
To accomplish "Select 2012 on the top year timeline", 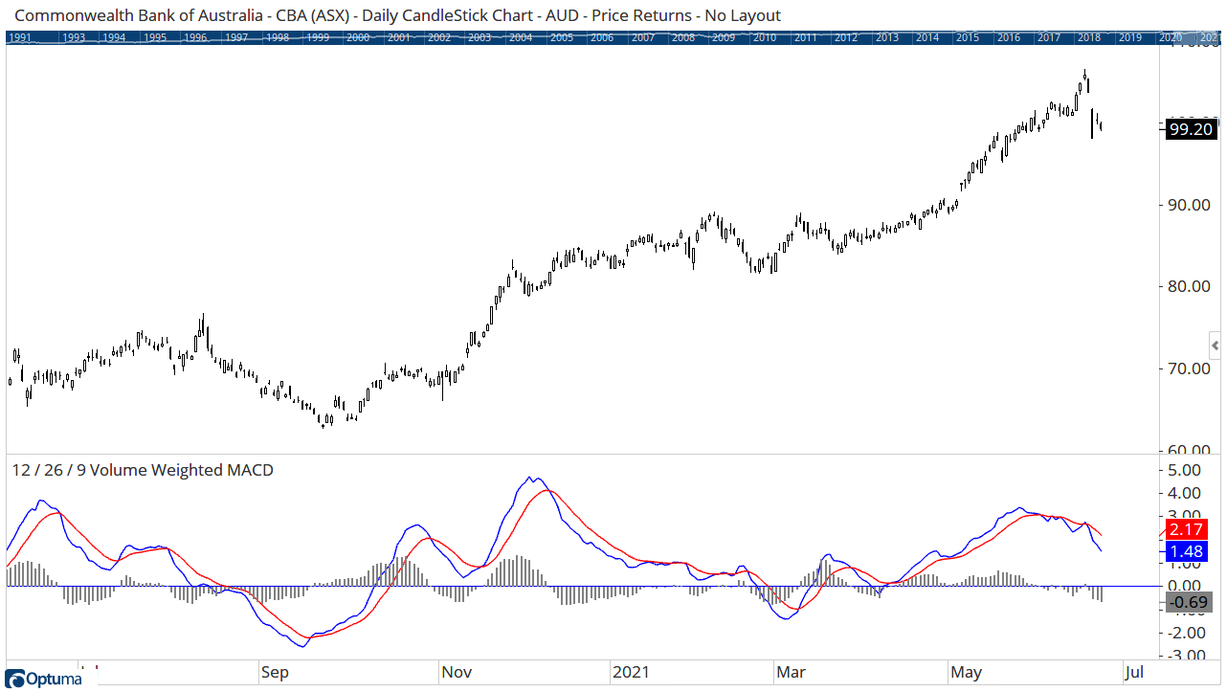I will click(x=846, y=37).
